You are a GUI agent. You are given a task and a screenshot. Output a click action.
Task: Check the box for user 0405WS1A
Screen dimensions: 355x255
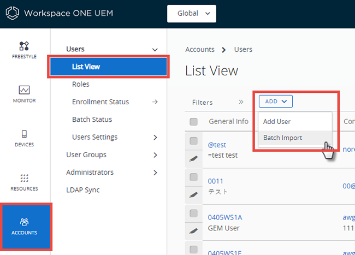[x=193, y=214]
